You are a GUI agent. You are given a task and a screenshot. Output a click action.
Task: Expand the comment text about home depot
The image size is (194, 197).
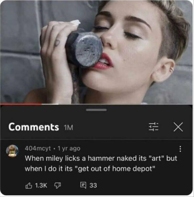coord(101,163)
